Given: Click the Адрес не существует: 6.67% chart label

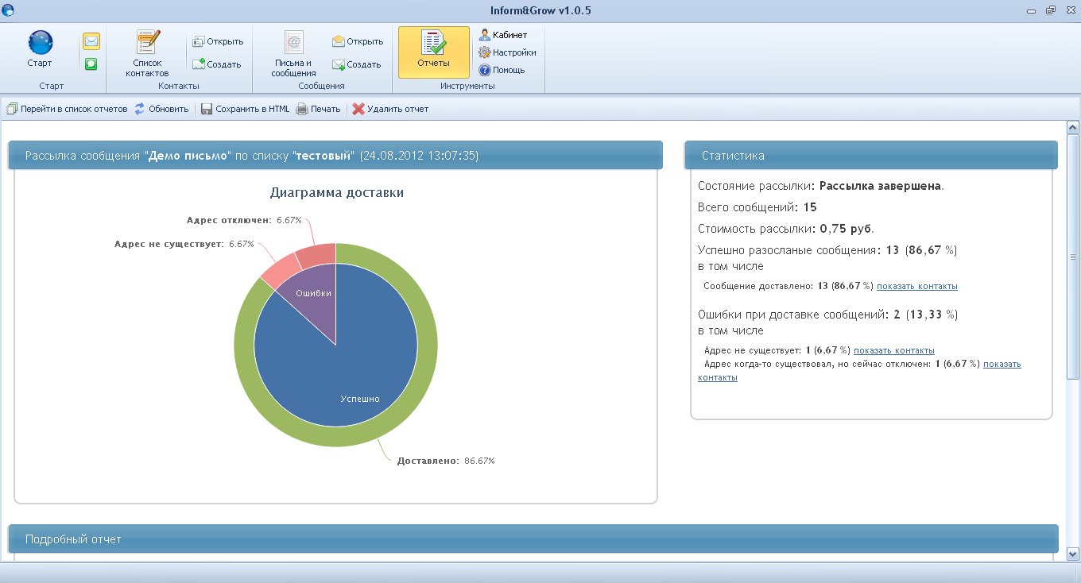Looking at the screenshot, I should [184, 244].
